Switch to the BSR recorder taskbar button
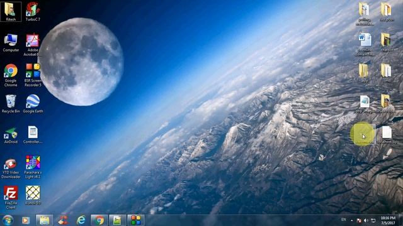403x226 pixels. [136, 220]
